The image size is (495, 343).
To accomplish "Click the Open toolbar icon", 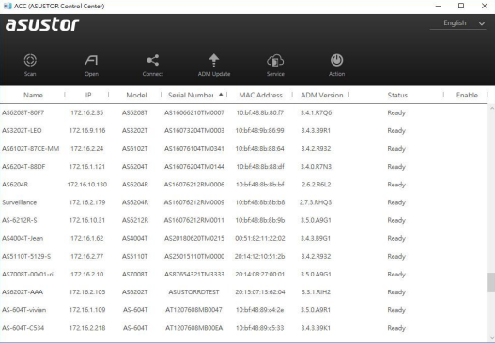I will 91,60.
